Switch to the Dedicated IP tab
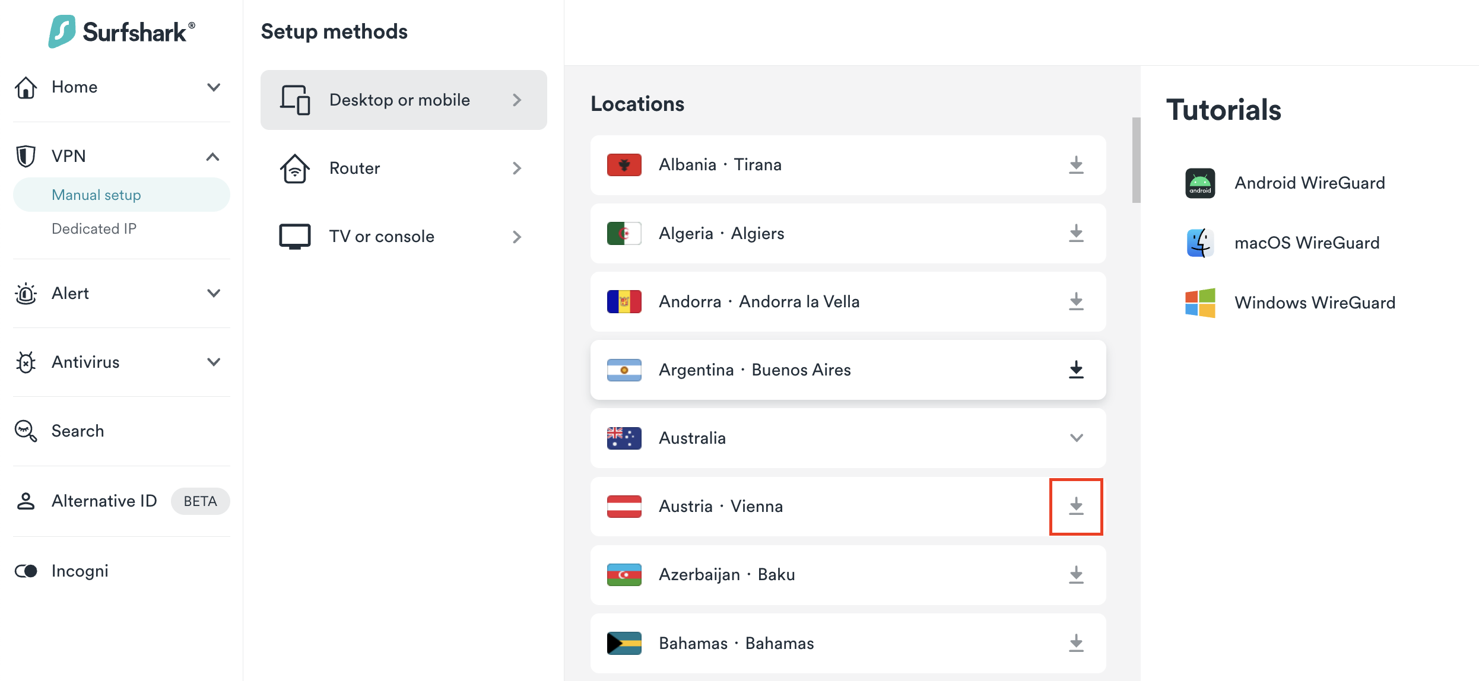Screen dimensions: 1479x681 tap(94, 228)
